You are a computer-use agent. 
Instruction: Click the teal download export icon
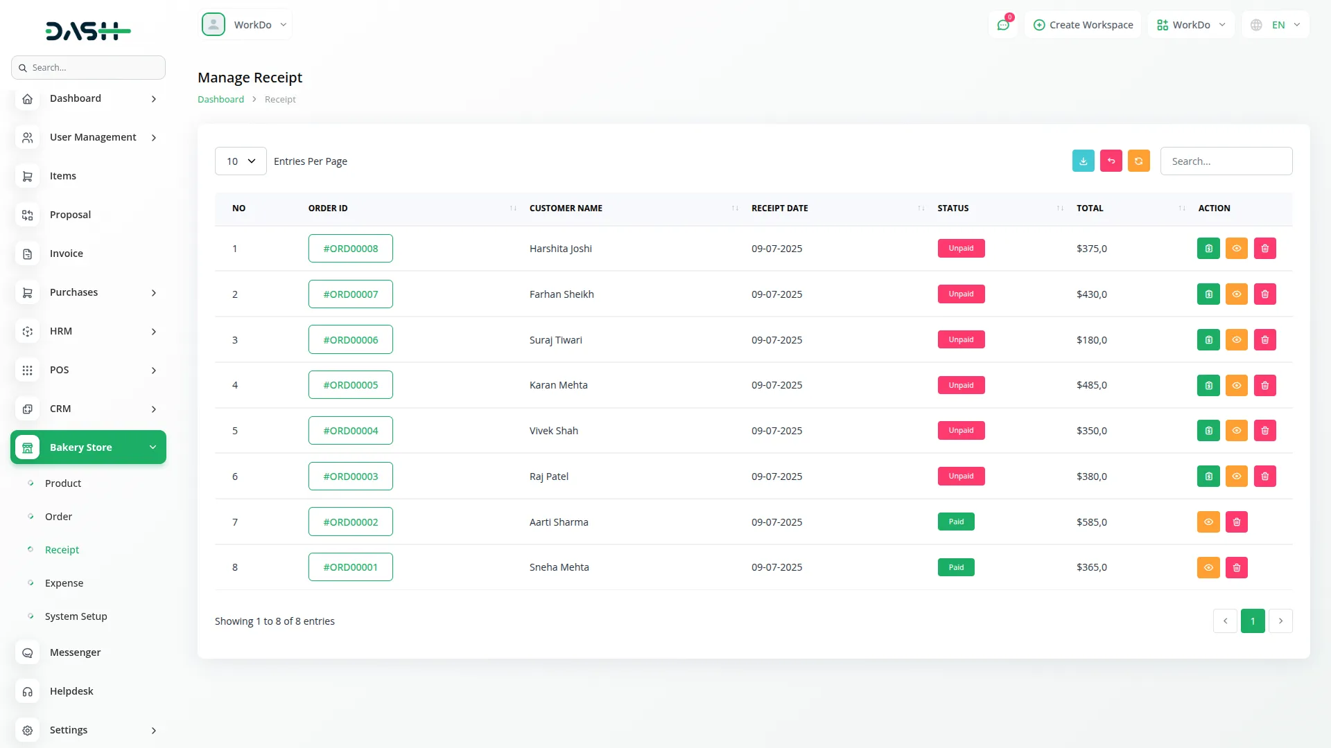point(1083,161)
